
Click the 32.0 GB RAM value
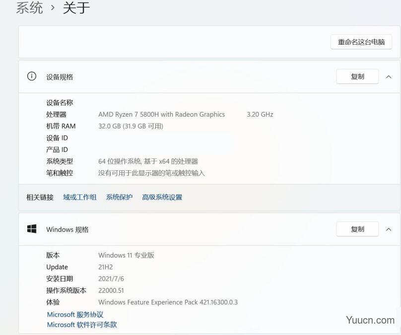click(x=131, y=126)
